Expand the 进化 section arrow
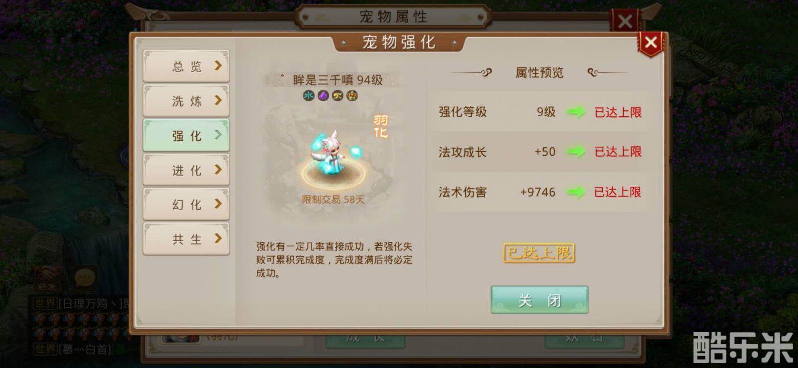798x368 pixels. [218, 170]
